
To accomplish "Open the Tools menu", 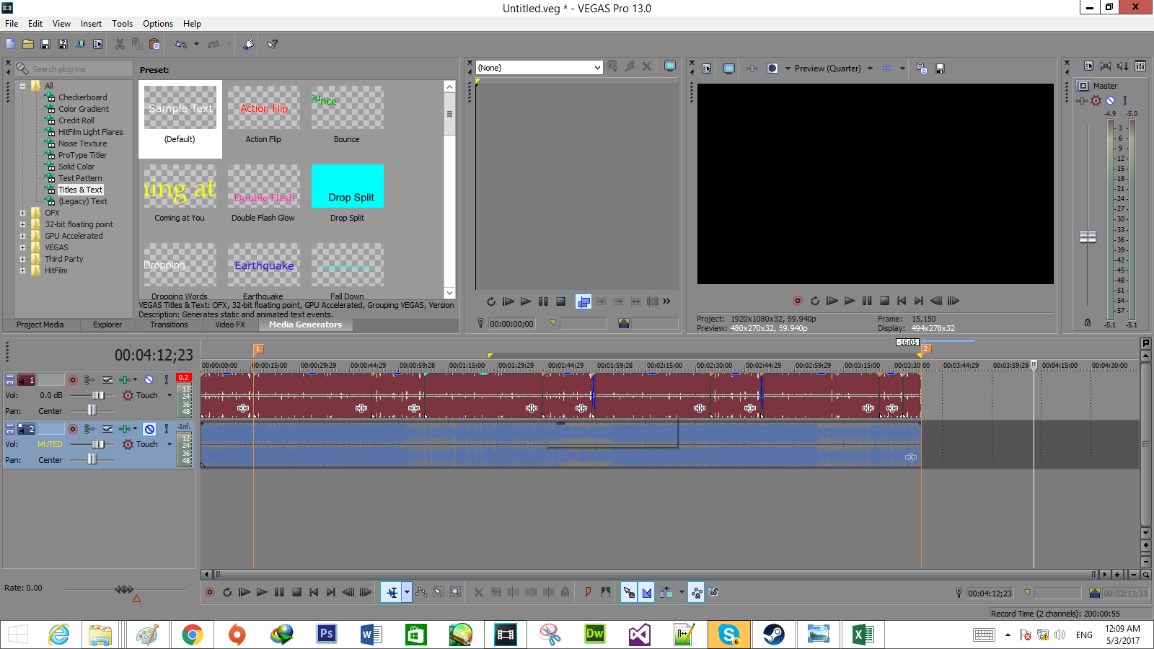I will tap(122, 24).
